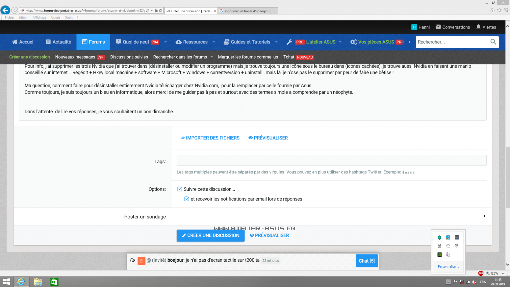Open the Alertes bell icon
The width and height of the screenshot is (510, 287).
[478, 27]
